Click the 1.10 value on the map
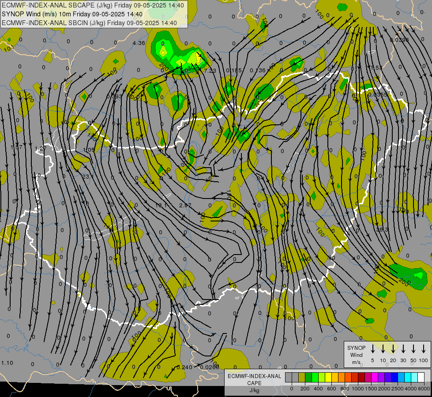The width and height of the screenshot is (432, 397). tap(7, 363)
